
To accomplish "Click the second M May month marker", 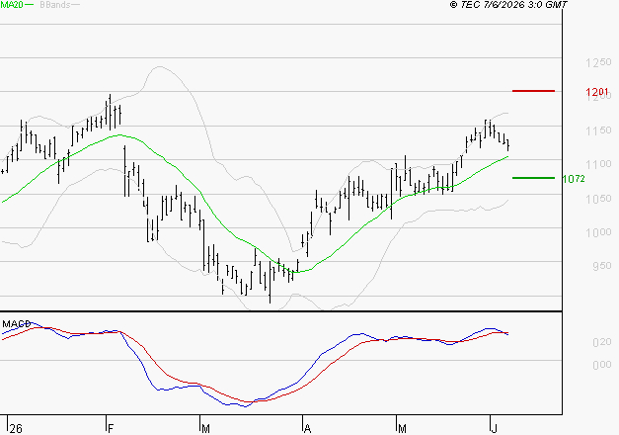I will [402, 429].
